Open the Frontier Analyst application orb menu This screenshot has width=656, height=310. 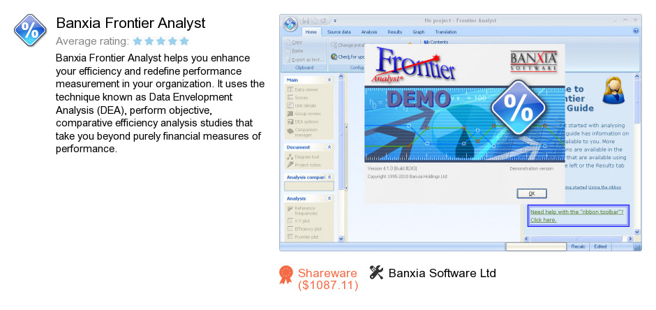coord(290,24)
